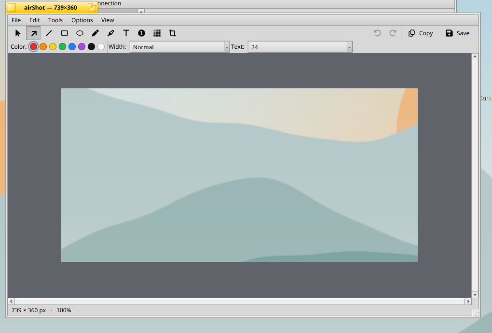Save the screenshot to file
Screen dimensions: 492x333
pos(457,33)
